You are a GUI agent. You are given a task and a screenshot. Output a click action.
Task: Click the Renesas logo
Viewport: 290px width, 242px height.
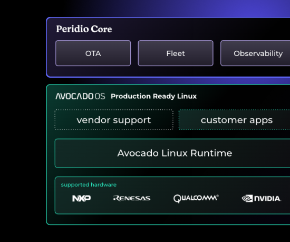pyautogui.click(x=132, y=198)
